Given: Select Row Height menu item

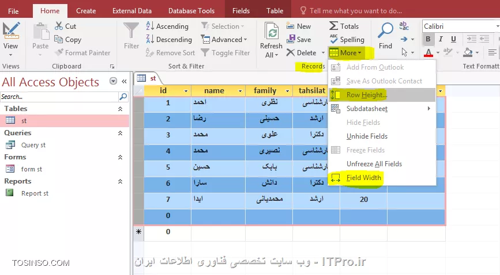Looking at the screenshot, I should 382,95.
